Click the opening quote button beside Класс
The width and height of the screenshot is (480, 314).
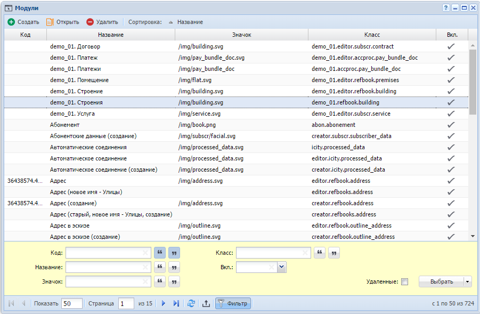320,253
